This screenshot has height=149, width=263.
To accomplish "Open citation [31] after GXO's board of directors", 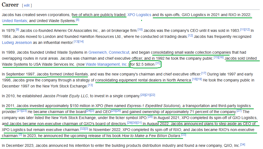I will 139,123.
